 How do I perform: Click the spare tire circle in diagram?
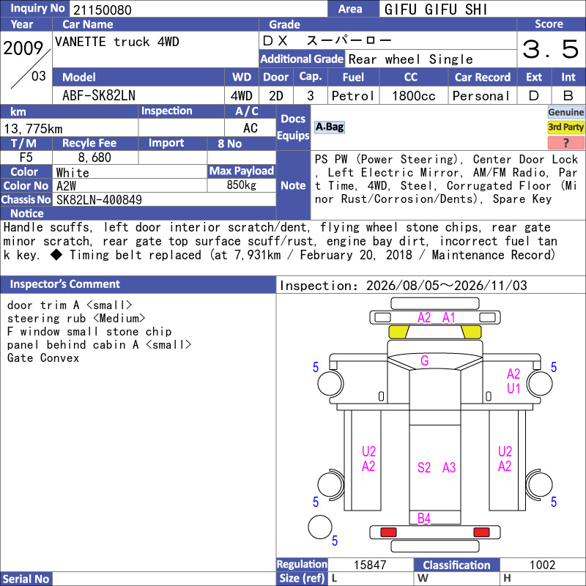[320, 527]
